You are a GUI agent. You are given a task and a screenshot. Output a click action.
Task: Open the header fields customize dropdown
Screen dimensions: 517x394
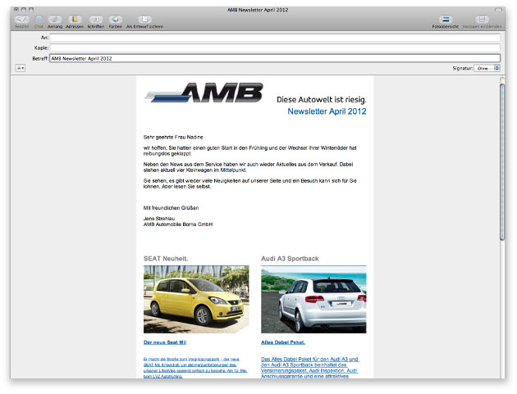21,68
